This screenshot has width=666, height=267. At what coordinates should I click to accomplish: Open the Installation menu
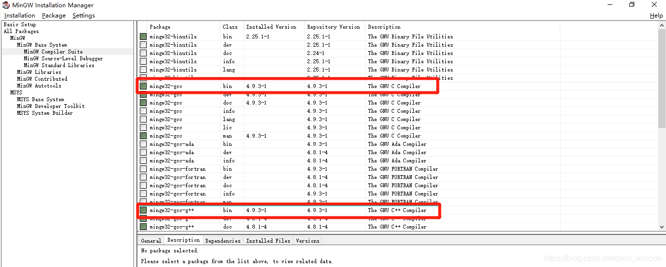[x=19, y=16]
